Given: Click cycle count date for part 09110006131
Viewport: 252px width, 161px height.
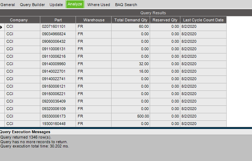Looking at the screenshot, I should tap(203, 49).
